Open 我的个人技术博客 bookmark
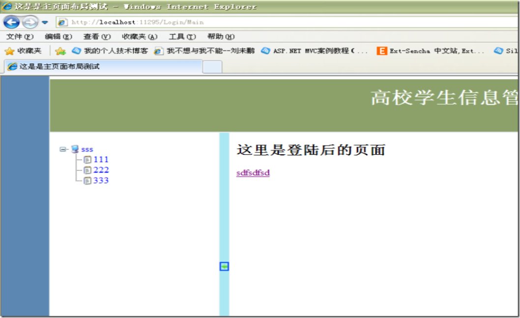520x318 pixels. 110,51
